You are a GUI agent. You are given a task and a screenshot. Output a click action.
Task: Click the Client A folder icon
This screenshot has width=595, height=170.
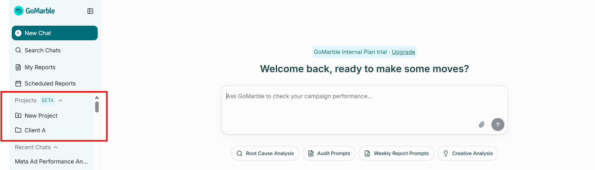18,130
